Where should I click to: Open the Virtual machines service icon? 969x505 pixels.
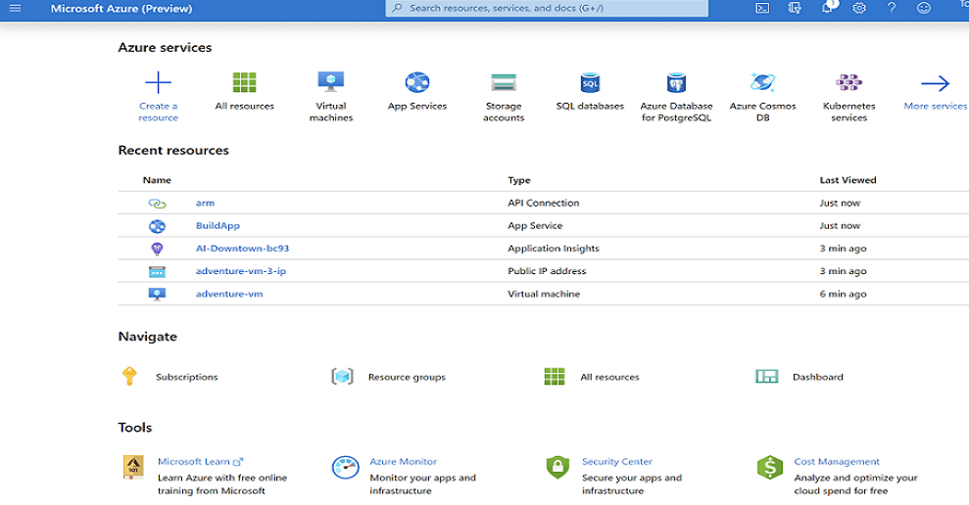[330, 82]
